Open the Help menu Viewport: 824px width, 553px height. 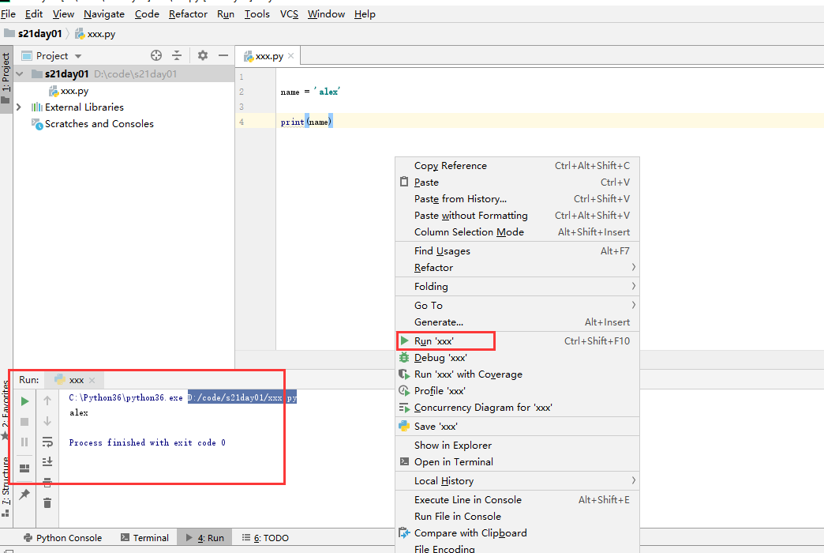pyautogui.click(x=365, y=13)
